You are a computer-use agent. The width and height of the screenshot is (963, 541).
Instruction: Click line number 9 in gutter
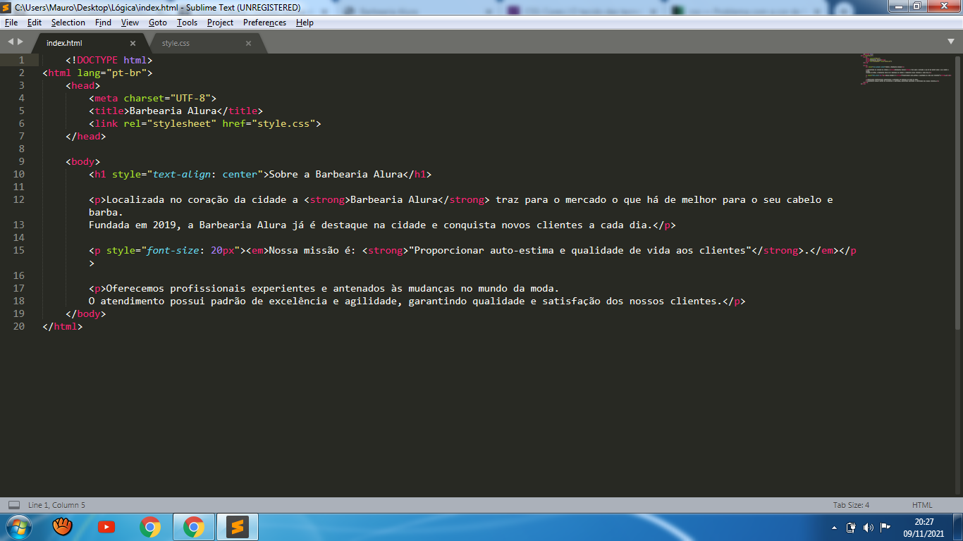22,161
